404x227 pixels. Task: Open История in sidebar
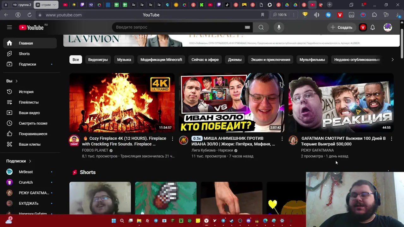click(x=30, y=92)
